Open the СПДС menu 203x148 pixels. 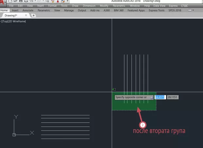[184, 6]
